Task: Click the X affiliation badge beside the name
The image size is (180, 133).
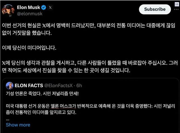Action: 50,7
